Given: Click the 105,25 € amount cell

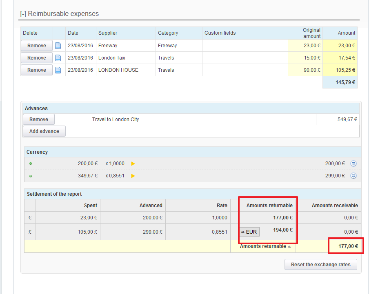Looking at the screenshot, I should click(x=340, y=70).
